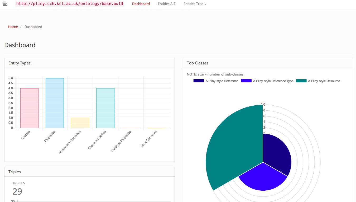
Task: Click the Entity Types panel heading
Action: pyautogui.click(x=20, y=63)
